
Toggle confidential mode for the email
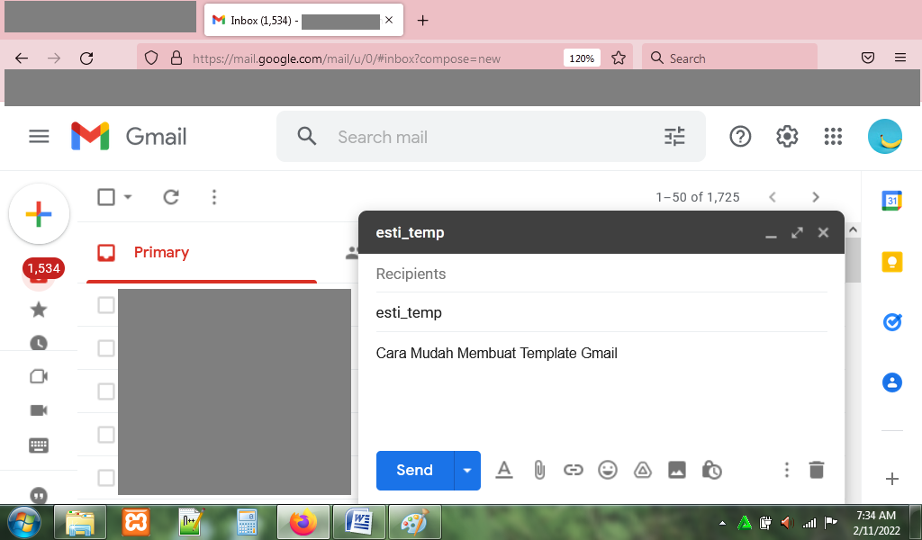point(711,470)
